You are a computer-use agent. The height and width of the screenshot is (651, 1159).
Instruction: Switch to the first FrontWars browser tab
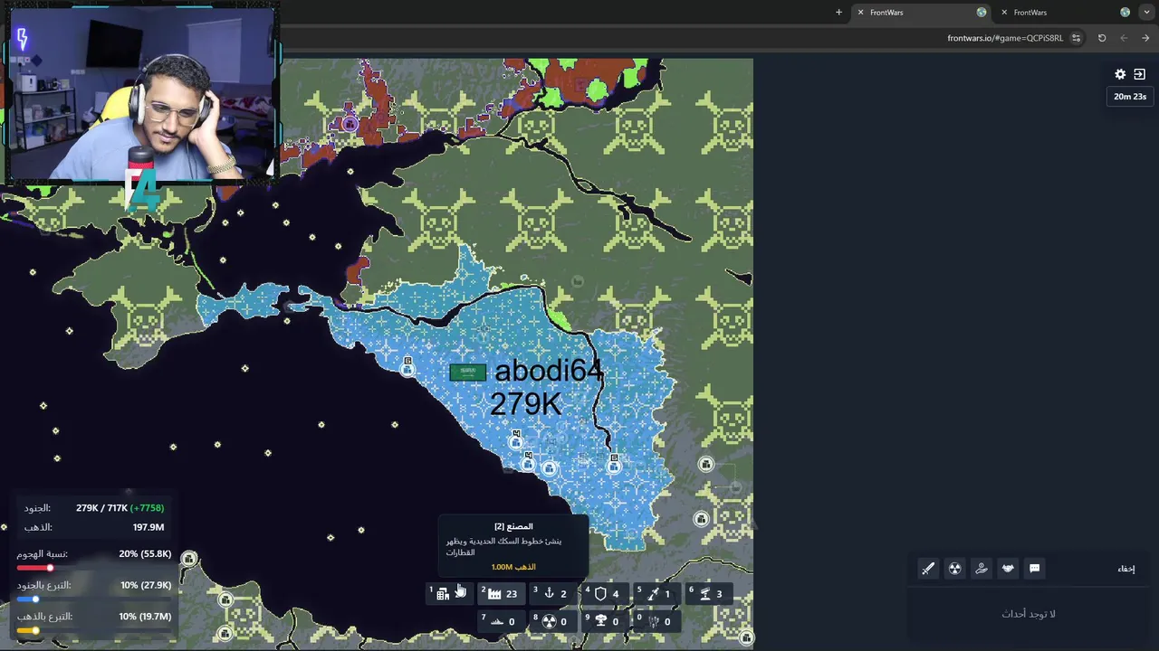922,13
